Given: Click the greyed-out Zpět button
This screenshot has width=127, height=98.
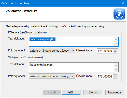Looking at the screenshot, I should click(x=52, y=92).
